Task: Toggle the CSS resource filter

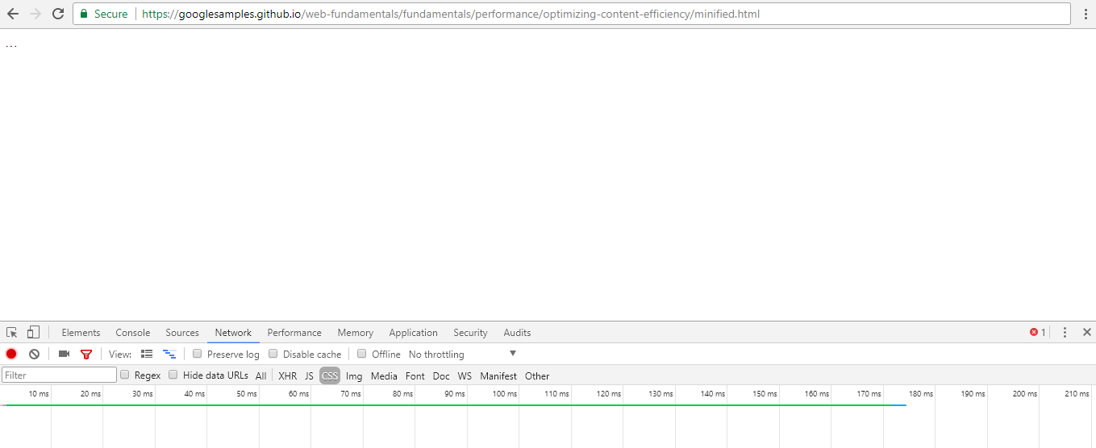Action: 330,375
